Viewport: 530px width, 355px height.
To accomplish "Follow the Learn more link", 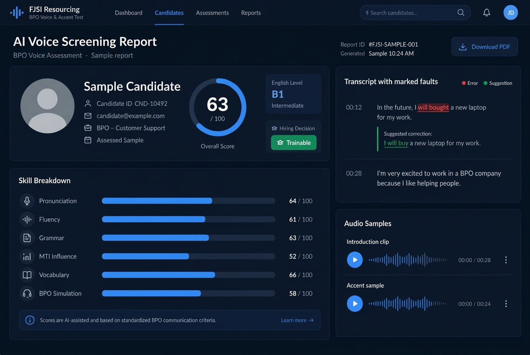I will click(297, 320).
